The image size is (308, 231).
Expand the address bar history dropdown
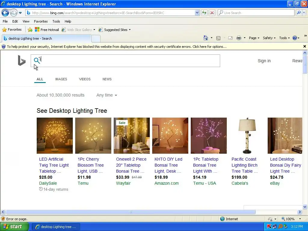coord(197,13)
